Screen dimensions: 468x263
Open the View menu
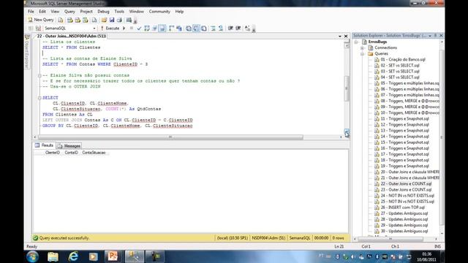click(55, 12)
